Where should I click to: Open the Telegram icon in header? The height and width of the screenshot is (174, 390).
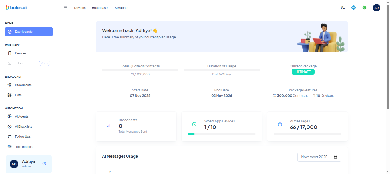pos(354,8)
